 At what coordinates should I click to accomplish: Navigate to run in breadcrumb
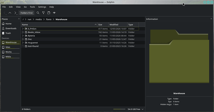29,19
